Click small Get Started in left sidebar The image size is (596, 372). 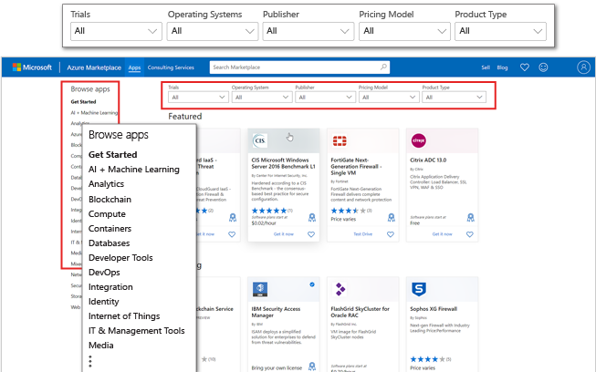coord(83,102)
